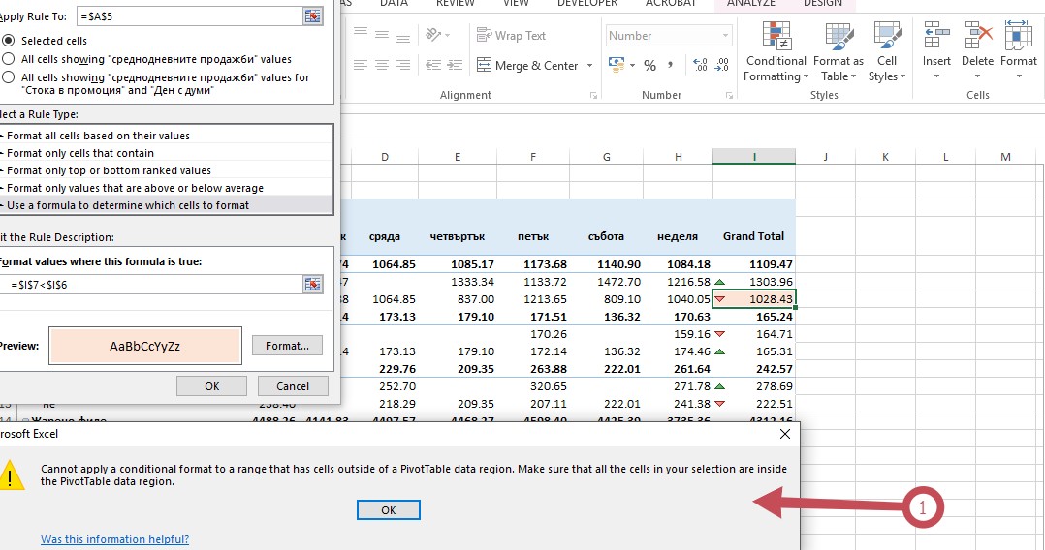
Task: Click the Format as Table icon
Action: [838, 37]
